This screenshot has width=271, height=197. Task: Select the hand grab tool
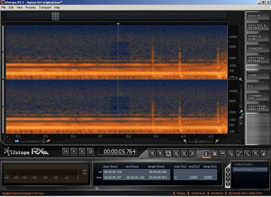coord(264,154)
